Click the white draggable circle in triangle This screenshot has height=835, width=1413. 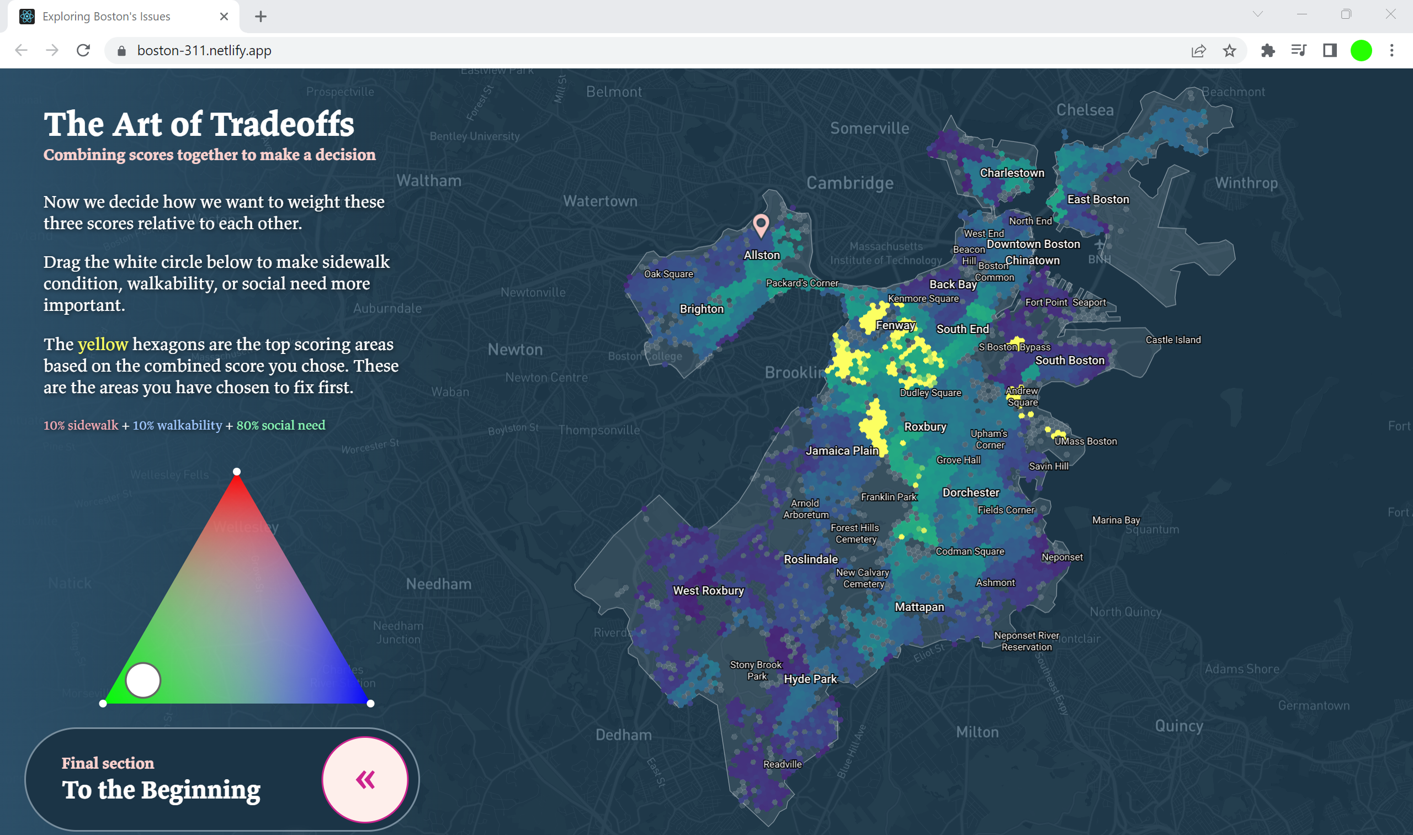pos(143,680)
